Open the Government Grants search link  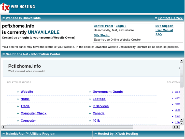(108, 92)
